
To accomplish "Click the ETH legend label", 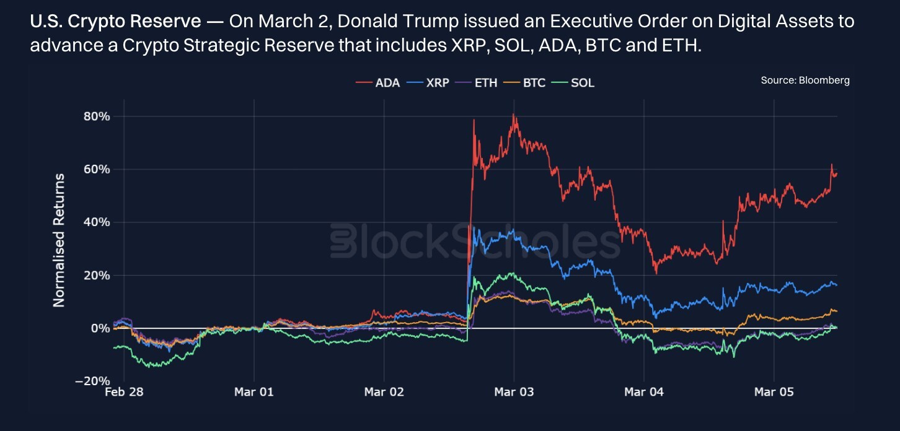I will tap(486, 83).
